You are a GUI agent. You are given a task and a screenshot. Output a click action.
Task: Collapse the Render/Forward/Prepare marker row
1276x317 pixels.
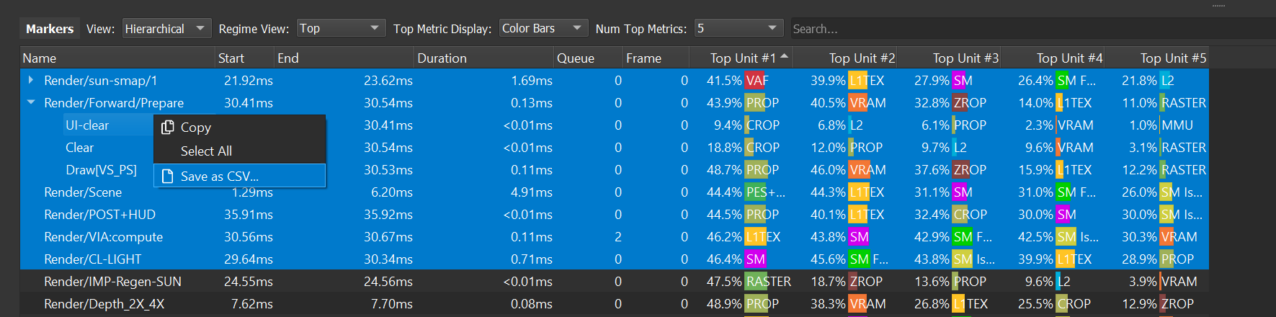click(30, 103)
